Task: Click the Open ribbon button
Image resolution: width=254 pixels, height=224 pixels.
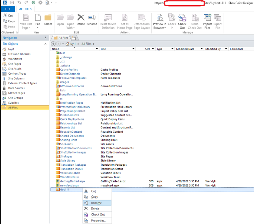Action: [60, 20]
